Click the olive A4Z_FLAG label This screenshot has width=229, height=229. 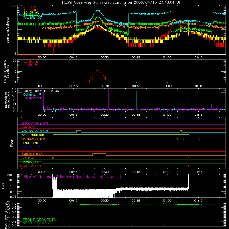tap(28, 158)
